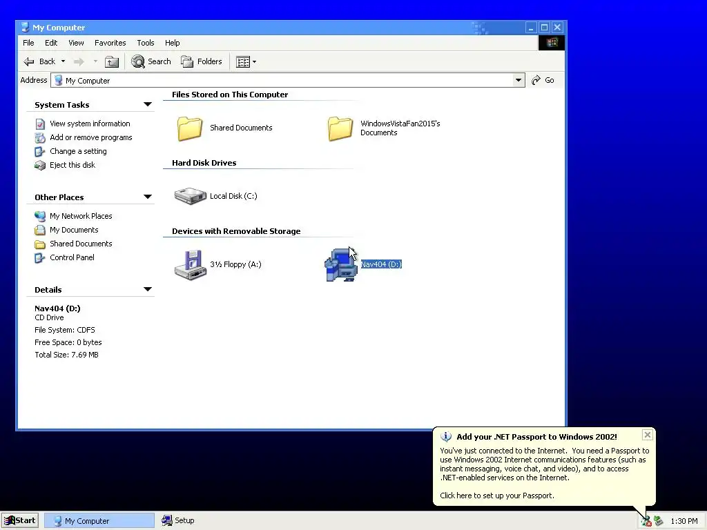Open the View menu
Image resolution: width=707 pixels, height=530 pixels.
coord(76,43)
